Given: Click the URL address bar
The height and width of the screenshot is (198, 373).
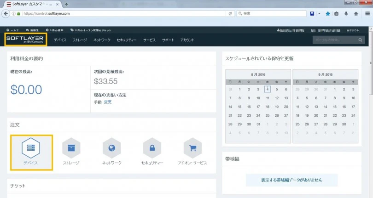Looking at the screenshot, I should [x=124, y=13].
